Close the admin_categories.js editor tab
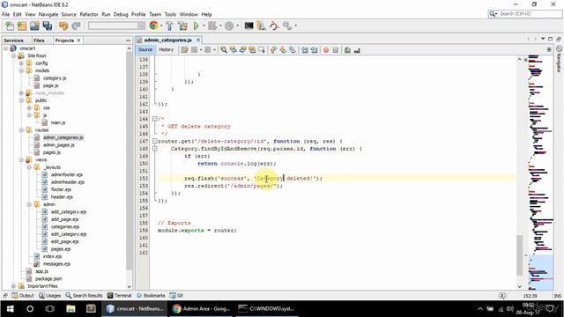This screenshot has width=564, height=317. coord(197,40)
